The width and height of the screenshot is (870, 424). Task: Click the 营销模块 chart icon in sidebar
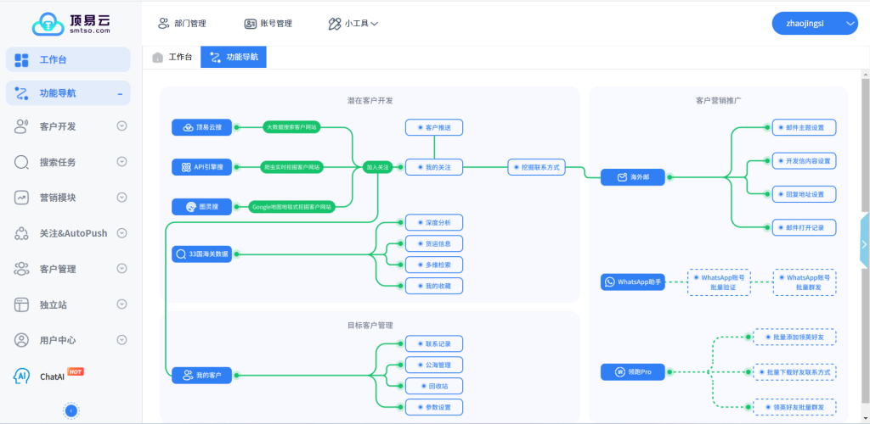click(22, 198)
